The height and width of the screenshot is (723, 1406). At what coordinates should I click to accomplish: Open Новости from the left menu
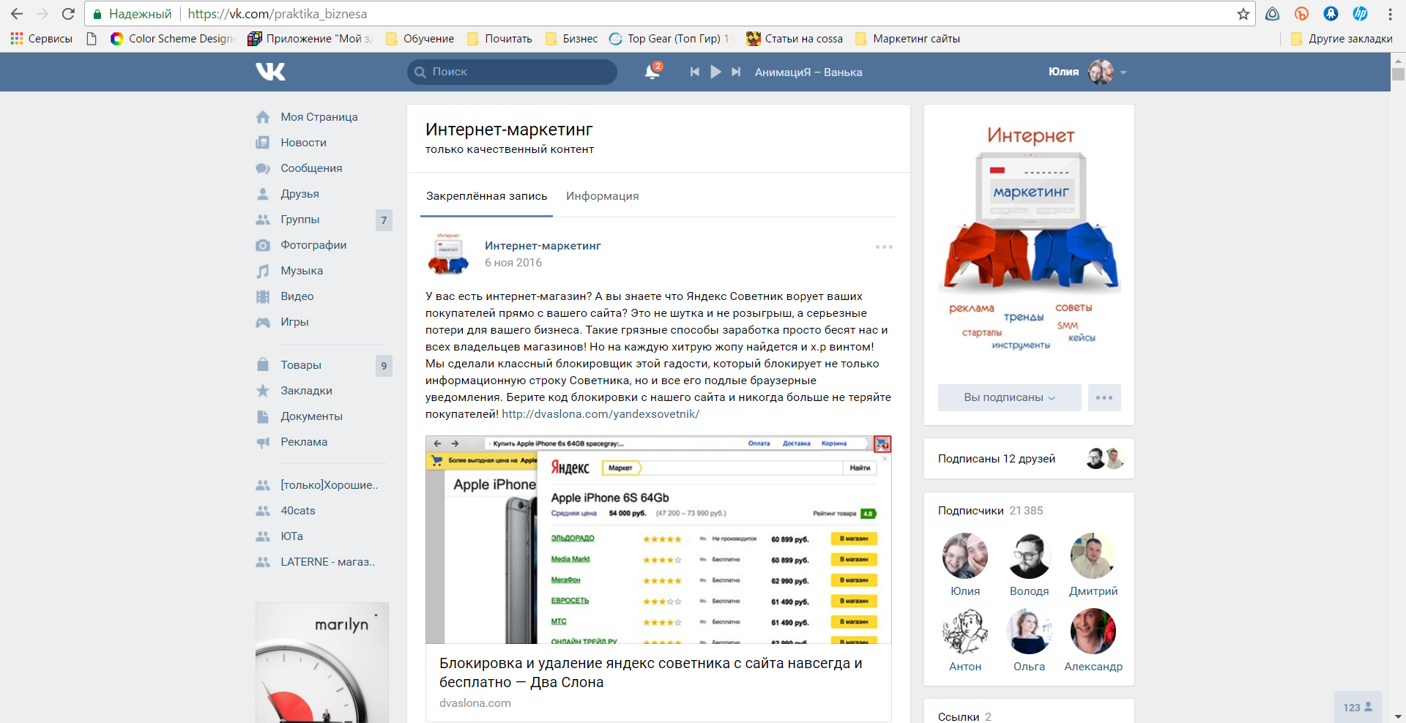coord(303,143)
